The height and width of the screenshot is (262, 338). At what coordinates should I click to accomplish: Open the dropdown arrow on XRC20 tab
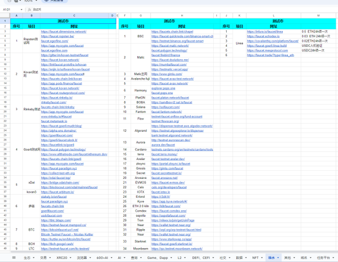(x=71, y=258)
